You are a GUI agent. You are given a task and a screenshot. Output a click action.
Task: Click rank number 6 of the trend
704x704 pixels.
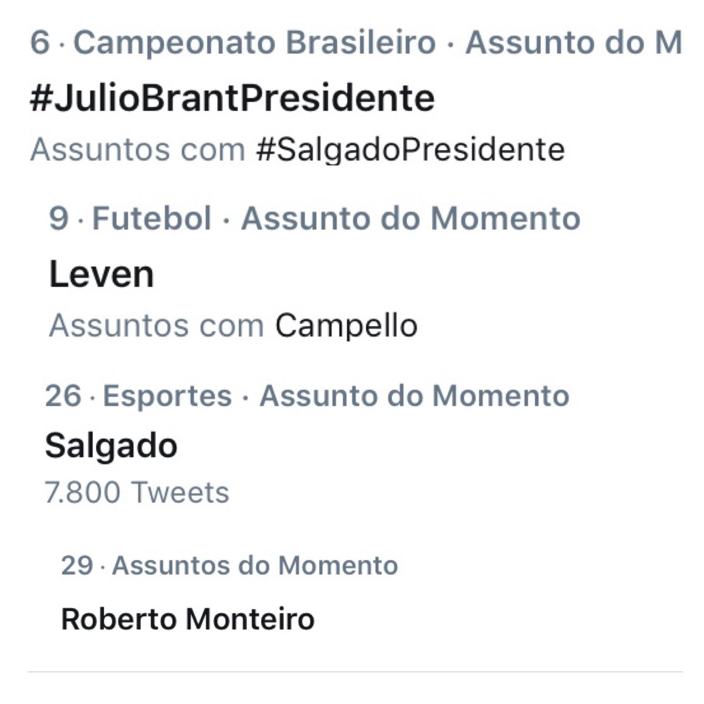[40, 43]
